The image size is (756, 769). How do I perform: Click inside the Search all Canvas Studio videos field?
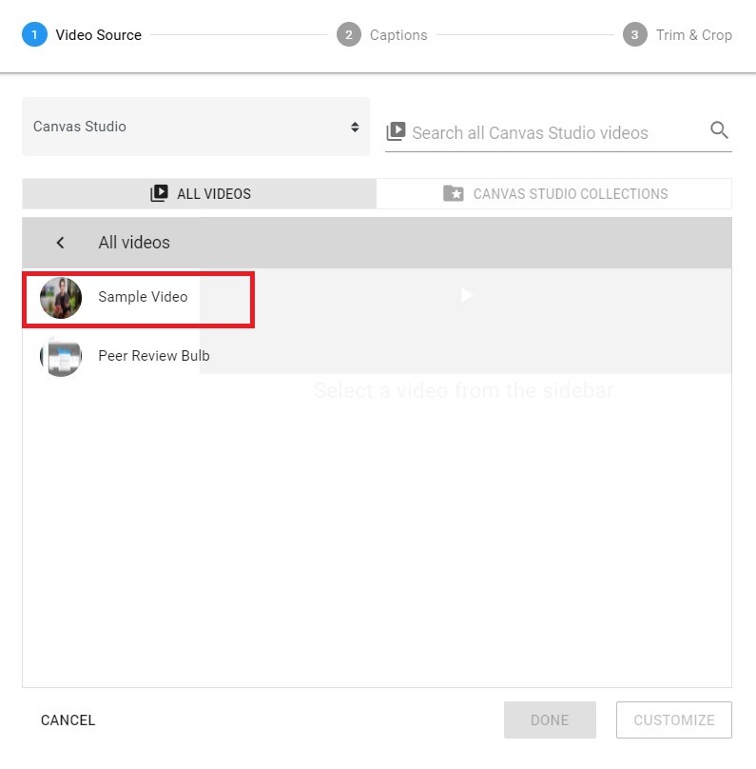tap(558, 133)
